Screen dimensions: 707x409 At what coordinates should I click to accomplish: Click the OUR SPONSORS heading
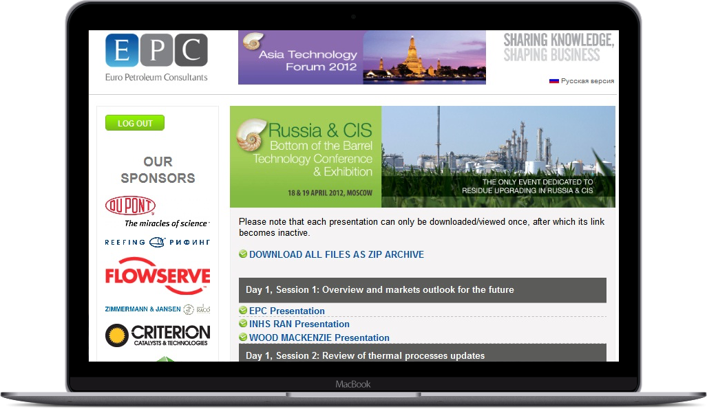coord(158,170)
